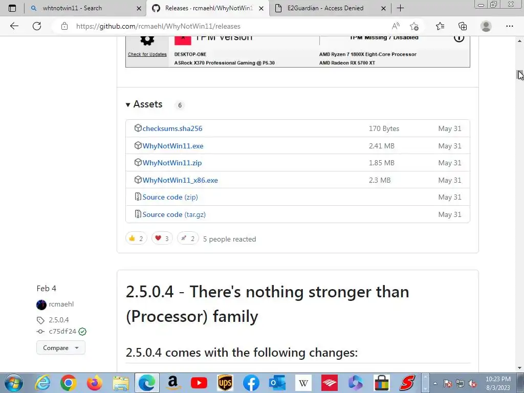Open Outlook from taskbar
The height and width of the screenshot is (393, 524).
click(x=277, y=383)
